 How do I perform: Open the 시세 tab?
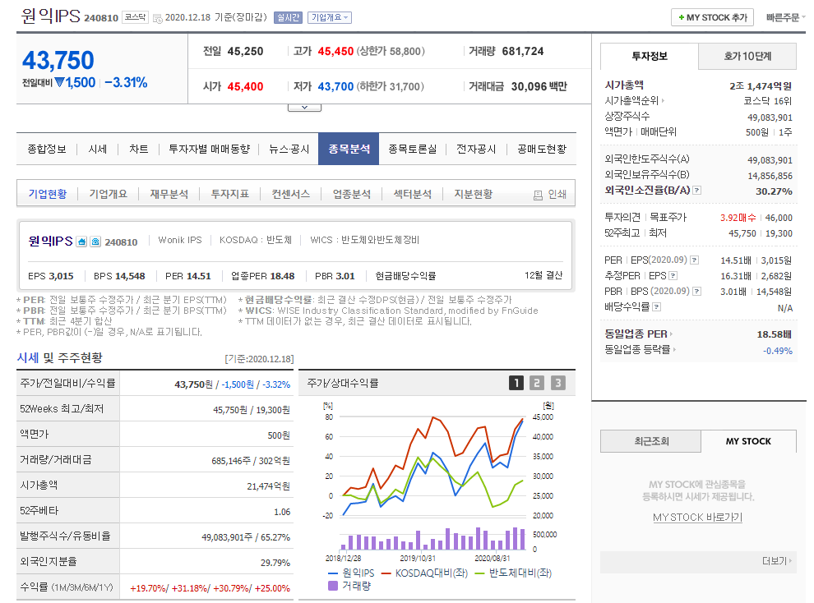98,150
